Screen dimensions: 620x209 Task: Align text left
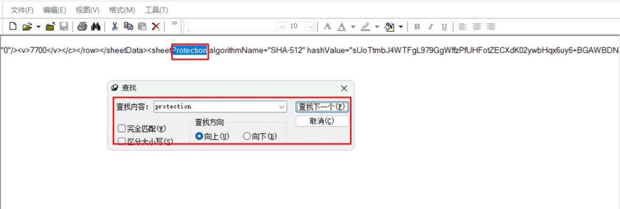point(463,27)
